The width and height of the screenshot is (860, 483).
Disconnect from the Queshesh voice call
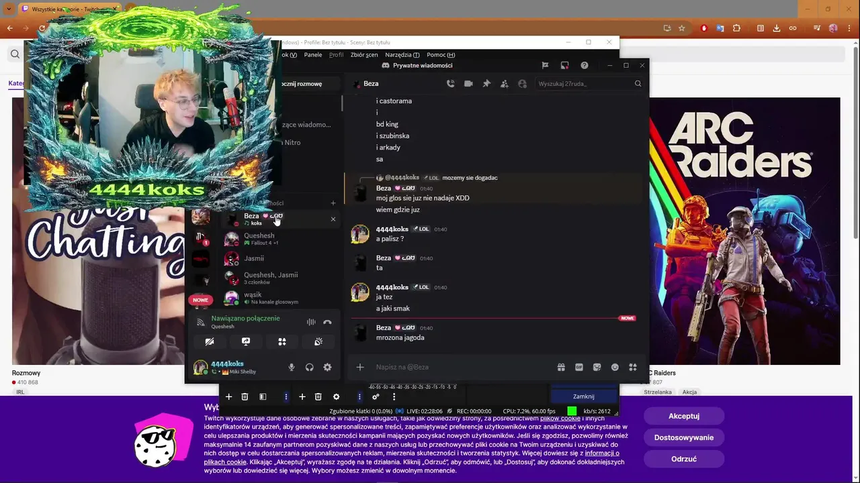(327, 322)
